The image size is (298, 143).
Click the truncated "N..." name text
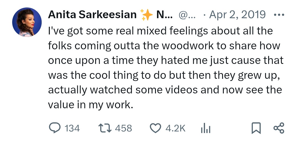[164, 15]
